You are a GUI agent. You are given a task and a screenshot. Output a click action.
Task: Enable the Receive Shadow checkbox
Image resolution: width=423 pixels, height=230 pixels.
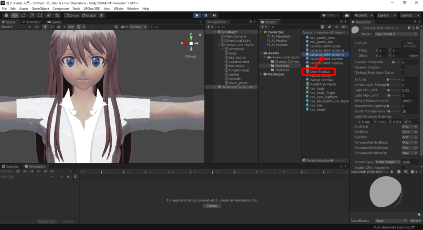pyautogui.click(x=403, y=67)
